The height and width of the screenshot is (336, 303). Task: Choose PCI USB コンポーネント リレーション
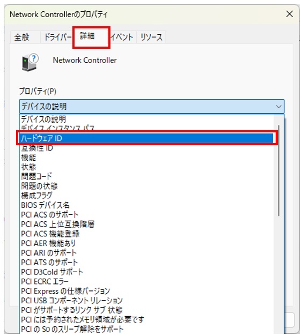click(146, 301)
